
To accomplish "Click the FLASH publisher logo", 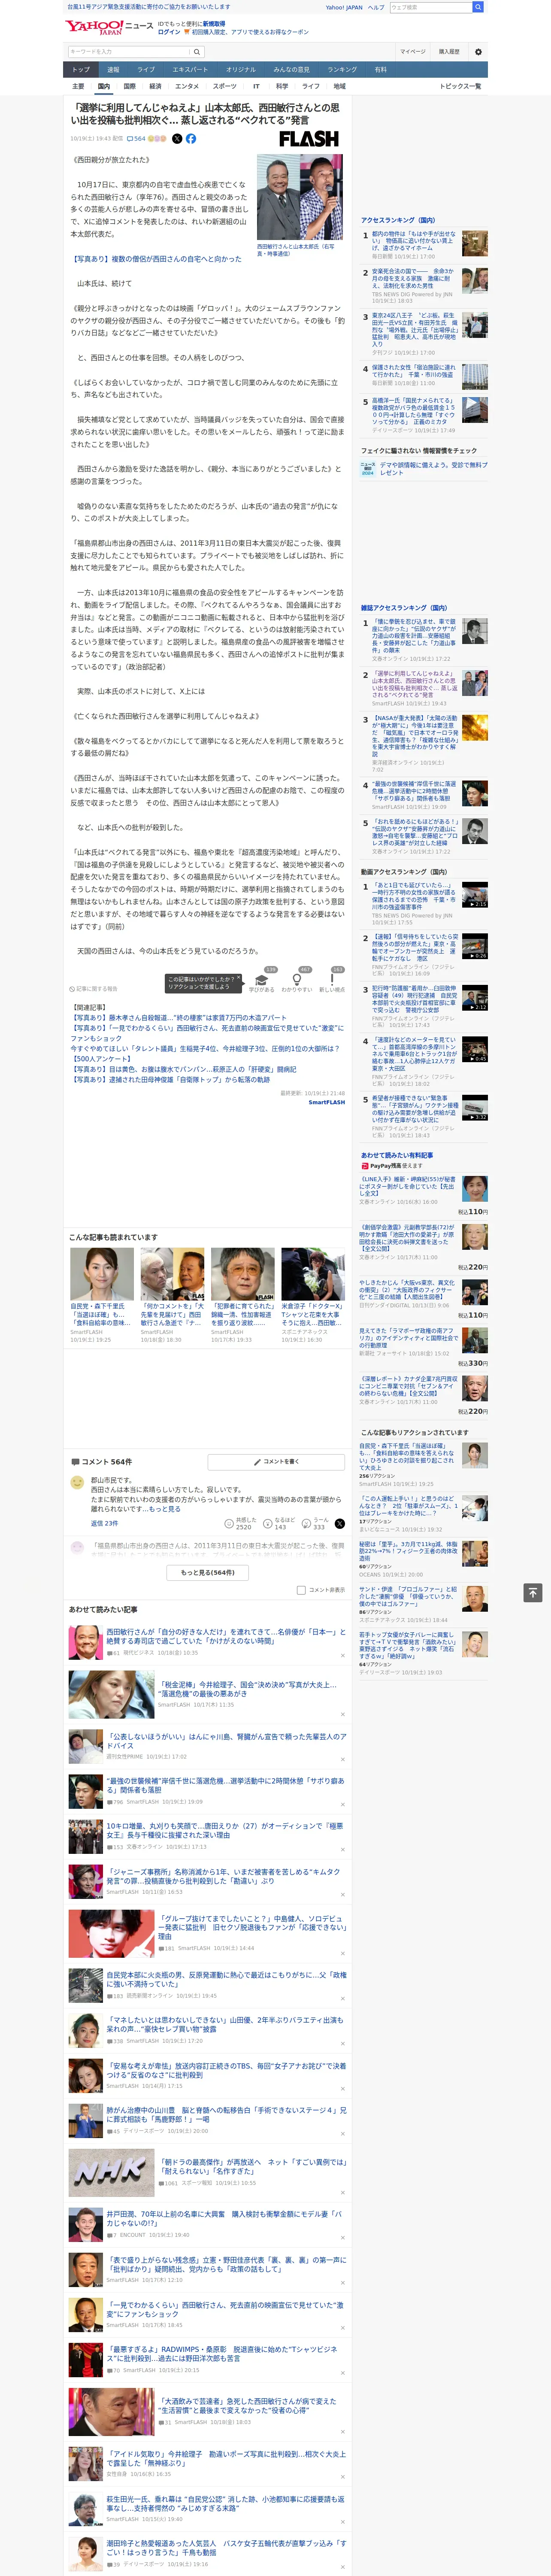I will coord(309,139).
